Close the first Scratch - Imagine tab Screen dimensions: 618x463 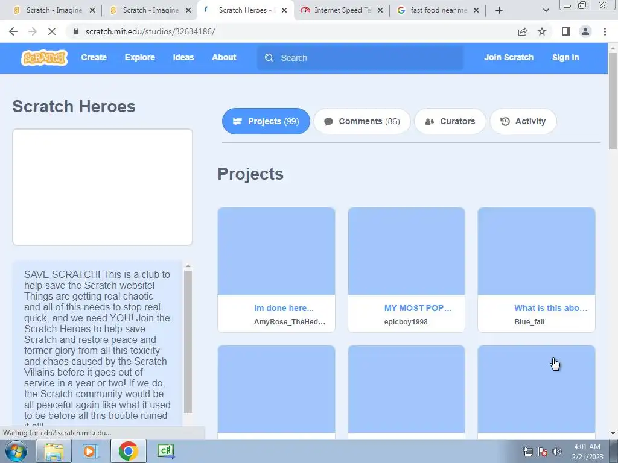coord(92,11)
